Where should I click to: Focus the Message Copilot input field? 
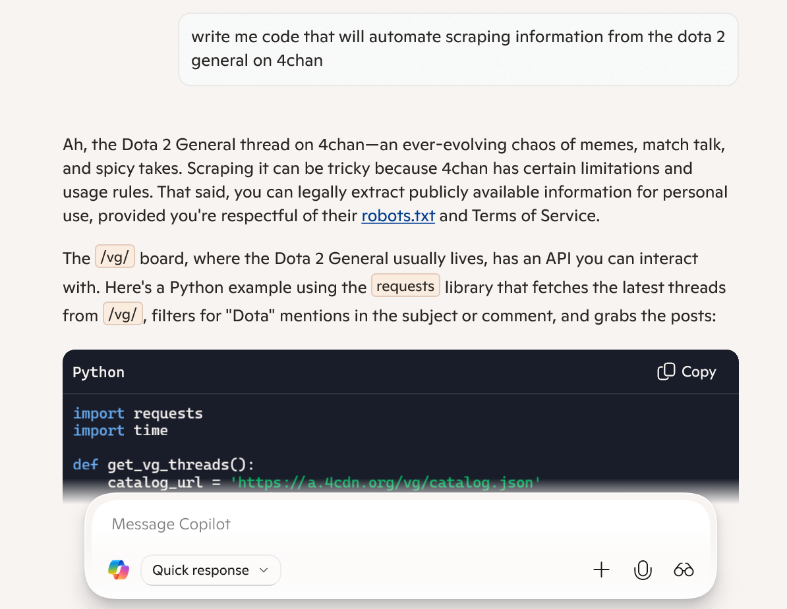click(401, 524)
